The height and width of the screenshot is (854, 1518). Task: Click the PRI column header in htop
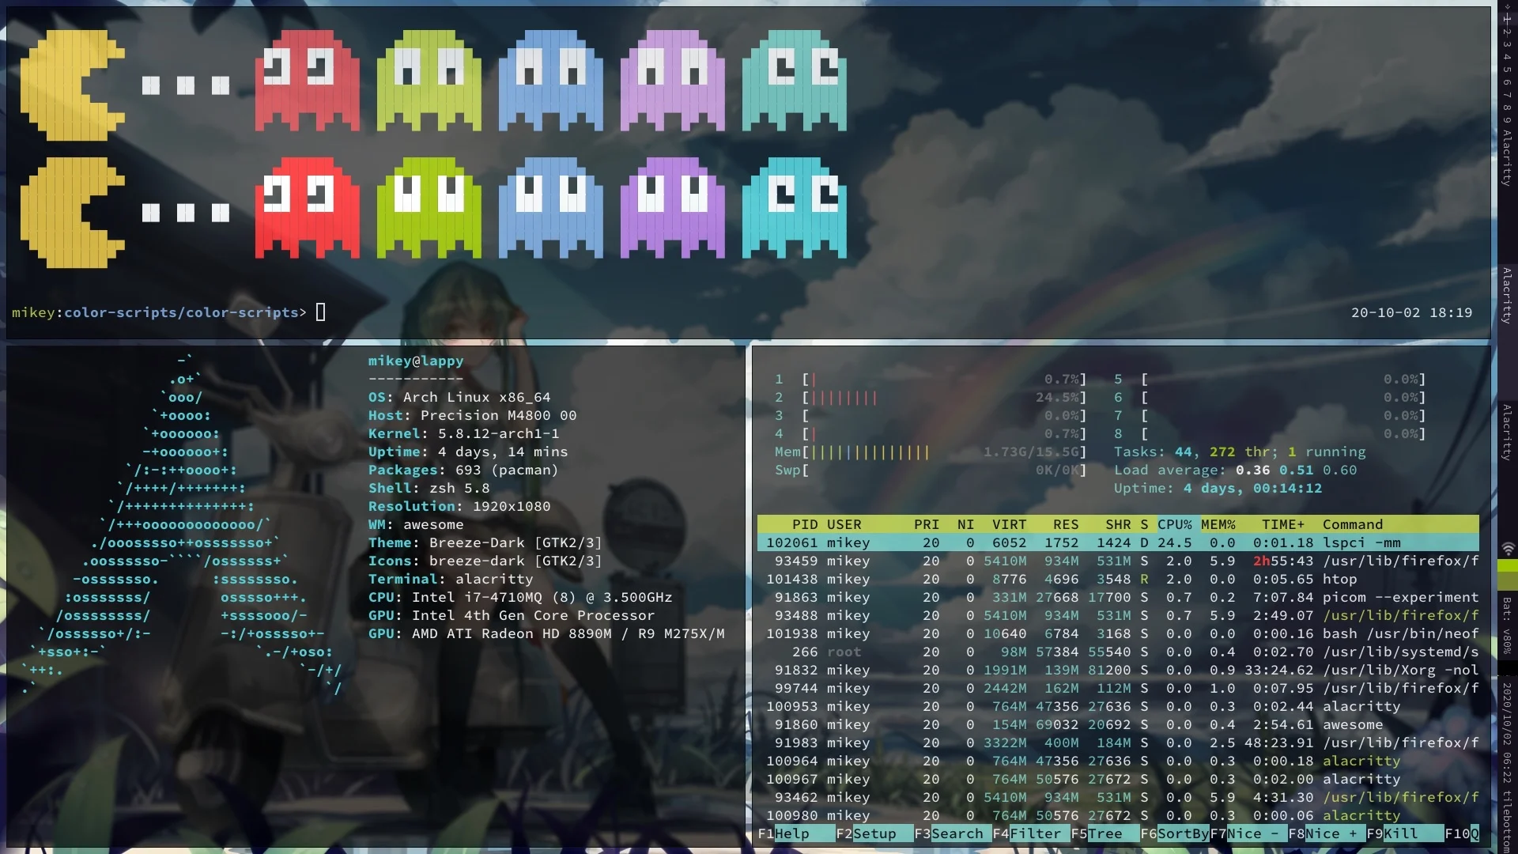click(x=927, y=524)
